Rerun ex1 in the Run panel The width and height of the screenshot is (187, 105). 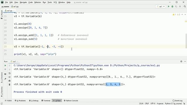tap(5, 65)
